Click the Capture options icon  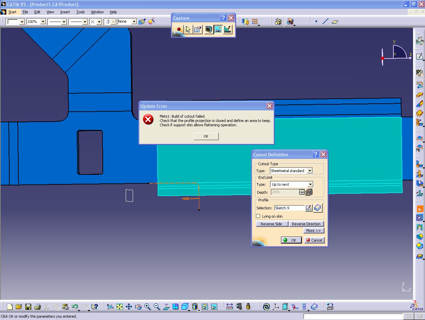(x=197, y=29)
